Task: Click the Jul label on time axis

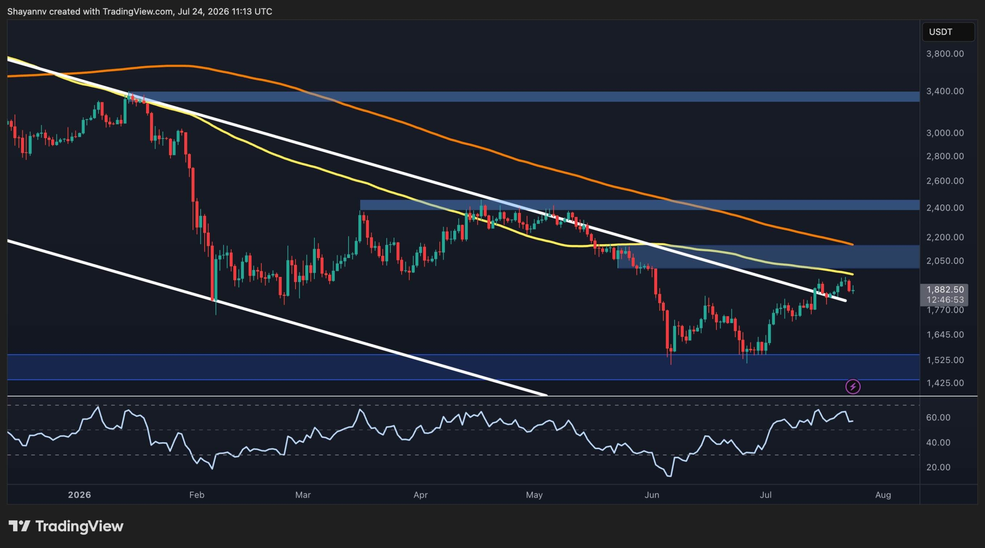Action: click(x=765, y=495)
